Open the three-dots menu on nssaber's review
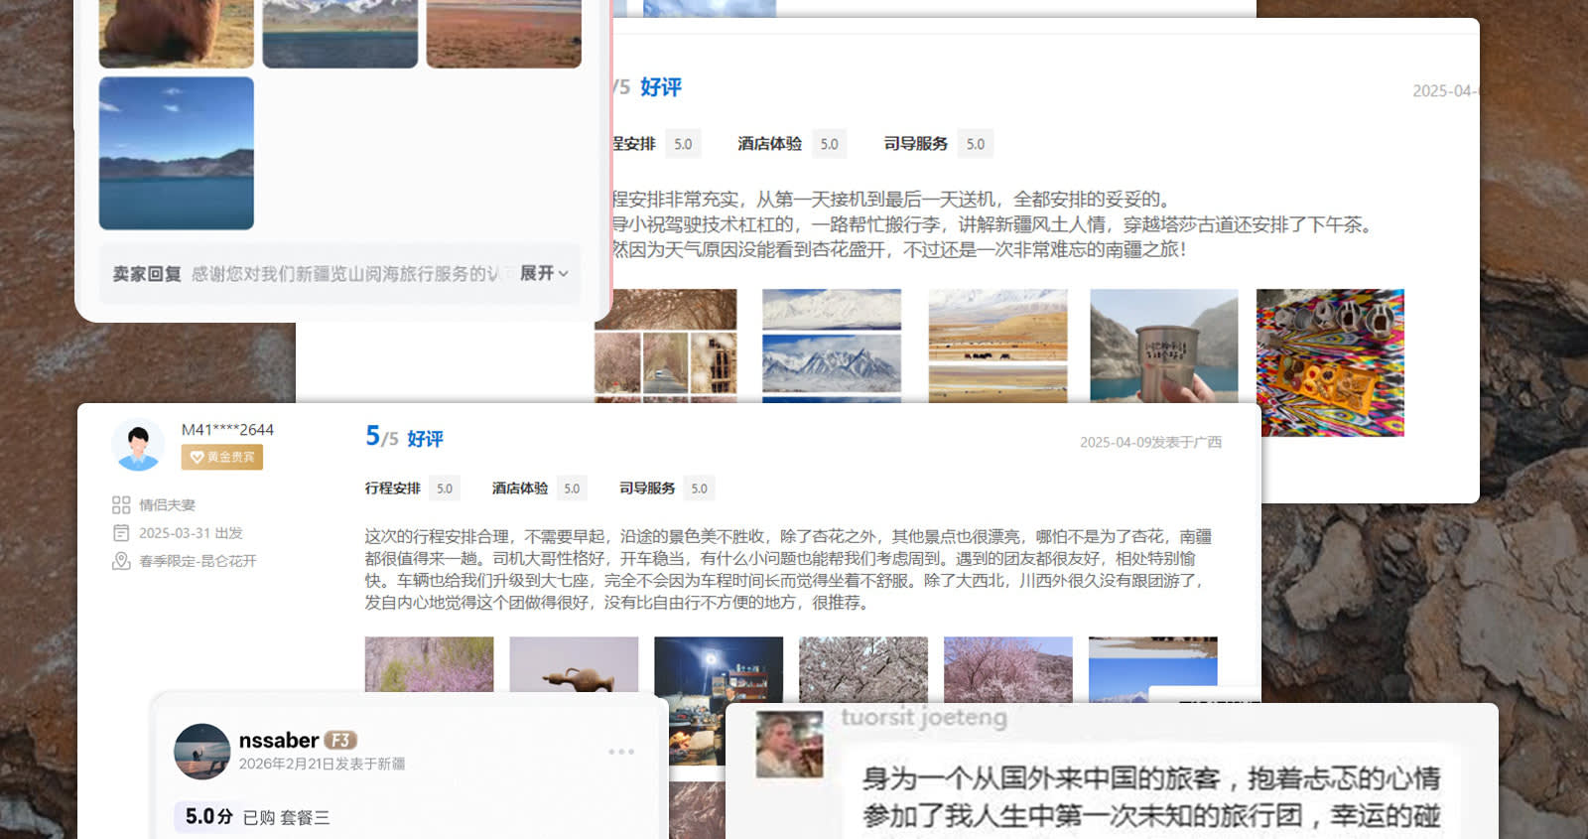The height and width of the screenshot is (839, 1588). point(621,752)
